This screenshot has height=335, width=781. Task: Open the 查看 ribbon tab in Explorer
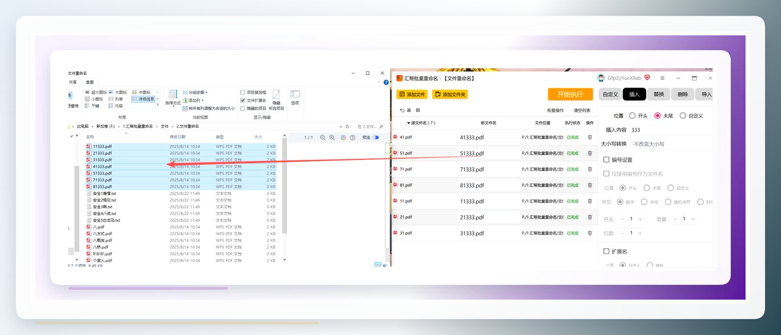[90, 82]
